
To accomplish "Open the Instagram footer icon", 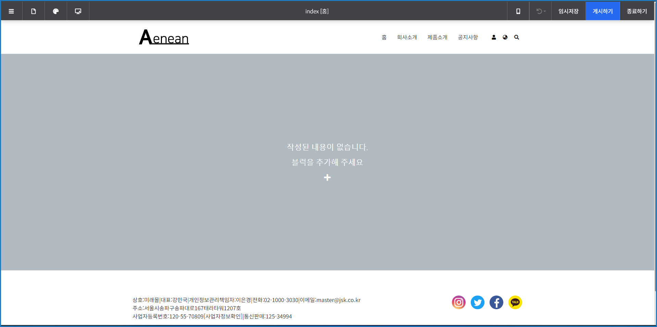I will pos(459,302).
